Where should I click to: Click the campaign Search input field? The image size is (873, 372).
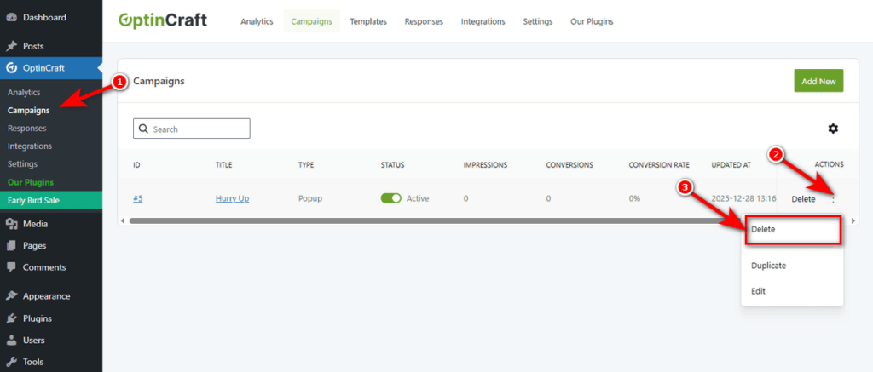point(198,129)
